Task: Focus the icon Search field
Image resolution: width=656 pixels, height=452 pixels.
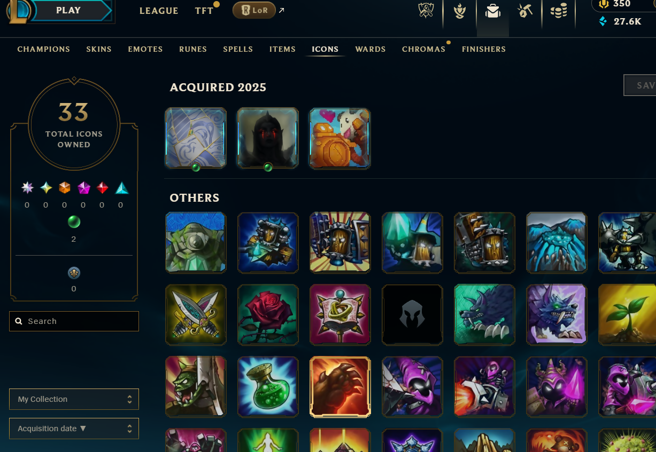Action: tap(74, 321)
